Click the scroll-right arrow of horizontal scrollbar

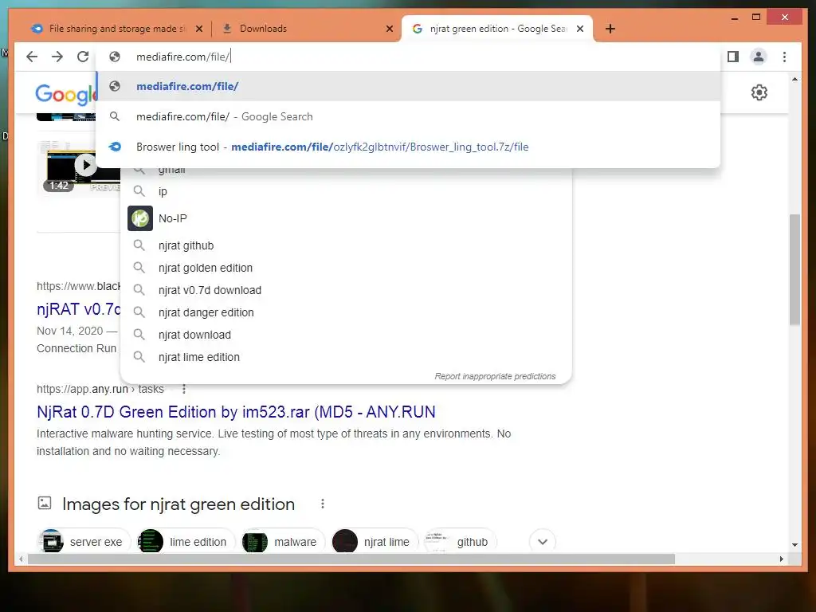click(781, 559)
